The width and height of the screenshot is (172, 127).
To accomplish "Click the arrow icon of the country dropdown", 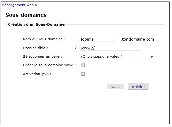I will [x=151, y=57].
